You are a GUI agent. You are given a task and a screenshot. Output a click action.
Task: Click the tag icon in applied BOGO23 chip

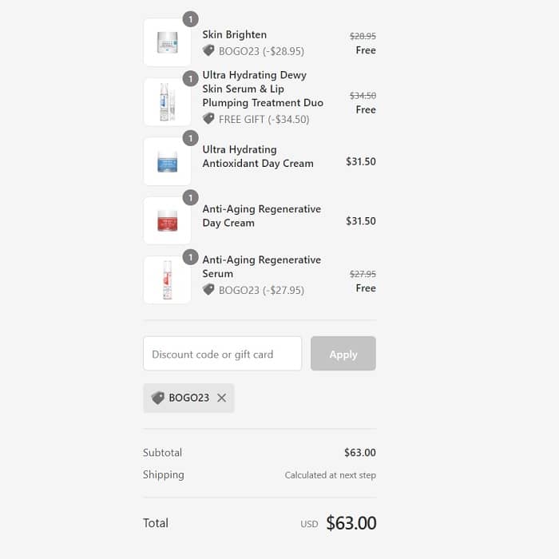pyautogui.click(x=157, y=398)
